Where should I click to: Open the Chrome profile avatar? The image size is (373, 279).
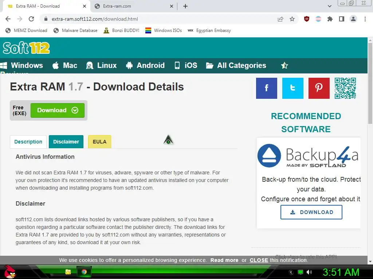coord(353,19)
